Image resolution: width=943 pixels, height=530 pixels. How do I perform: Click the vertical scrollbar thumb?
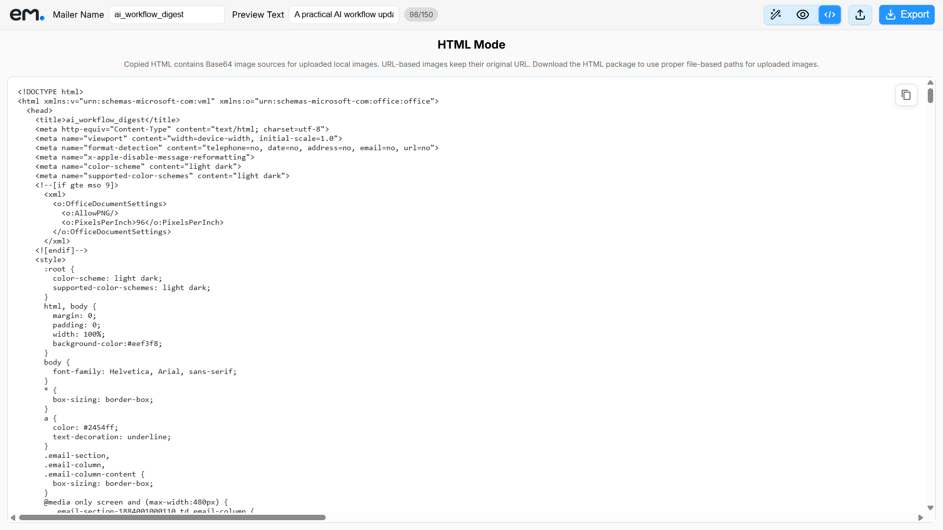click(x=930, y=95)
